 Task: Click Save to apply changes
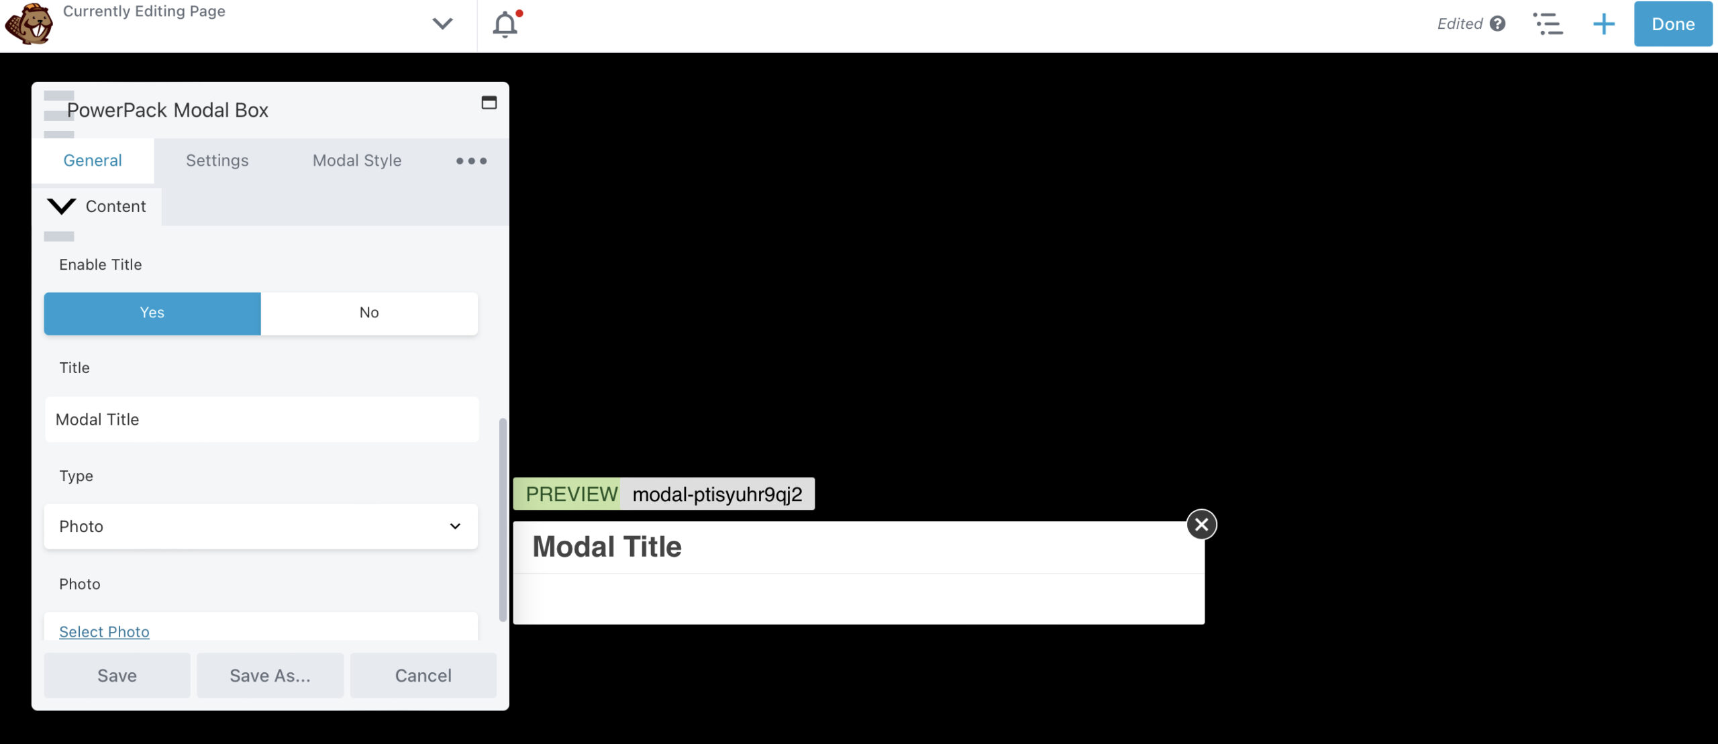point(117,675)
